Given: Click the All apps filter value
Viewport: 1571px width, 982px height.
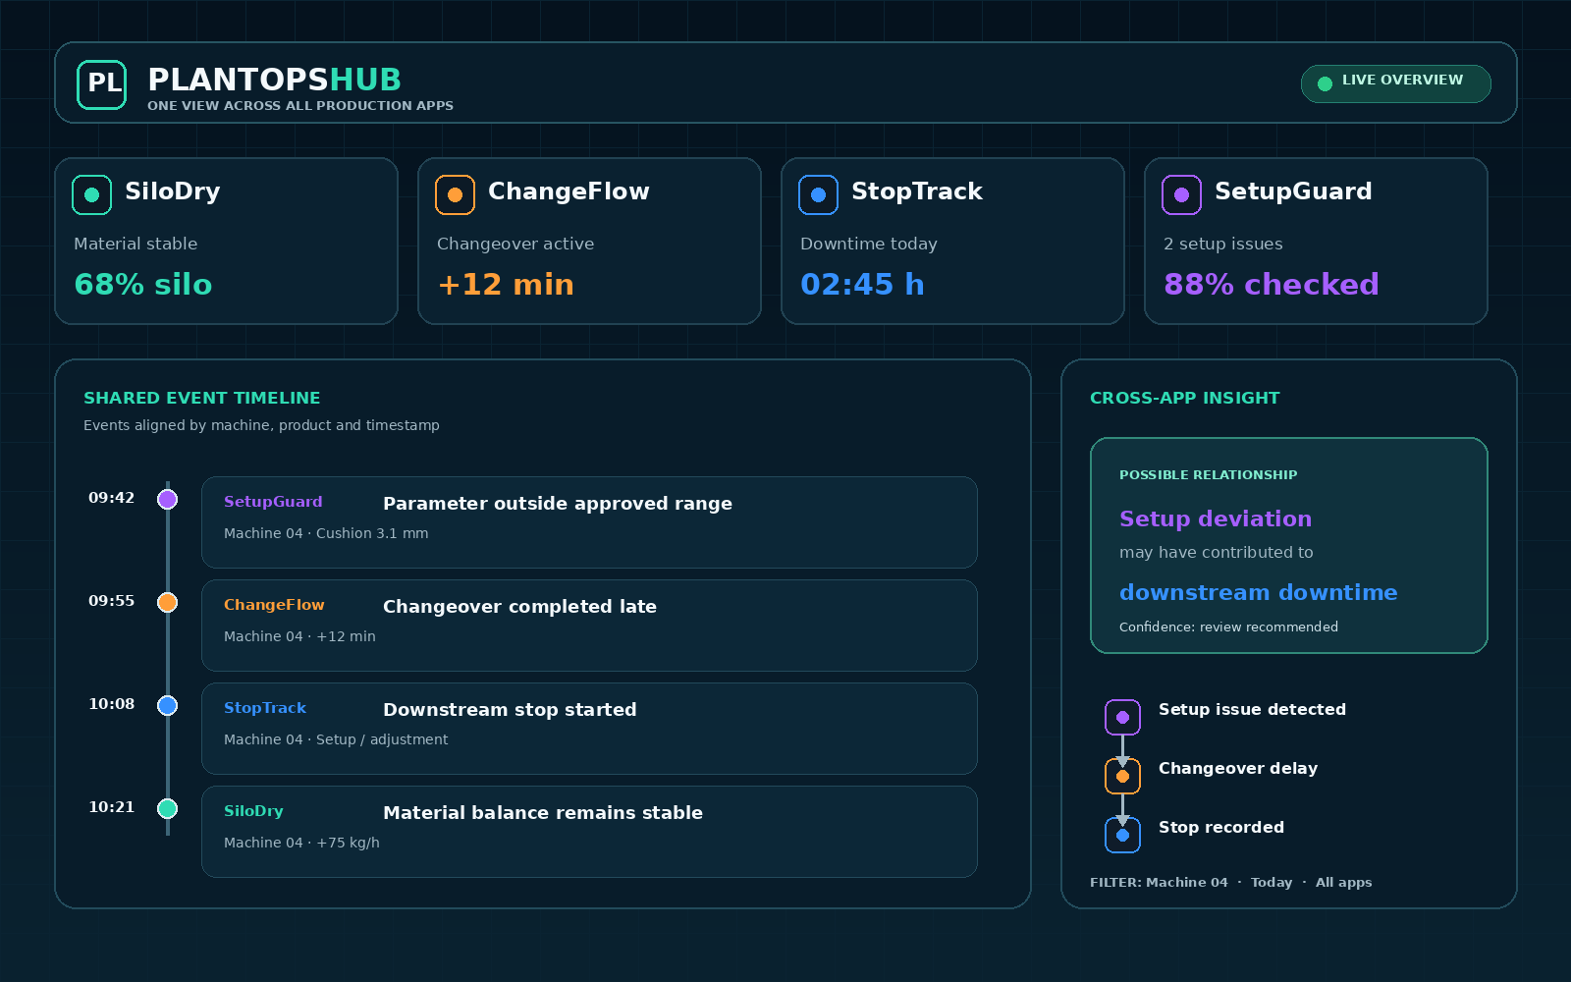Looking at the screenshot, I should click(1344, 882).
